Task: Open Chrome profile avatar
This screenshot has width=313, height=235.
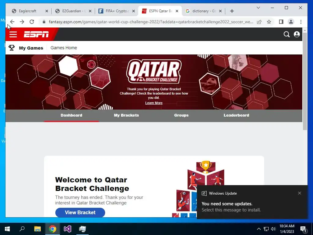Action: tap(291, 22)
